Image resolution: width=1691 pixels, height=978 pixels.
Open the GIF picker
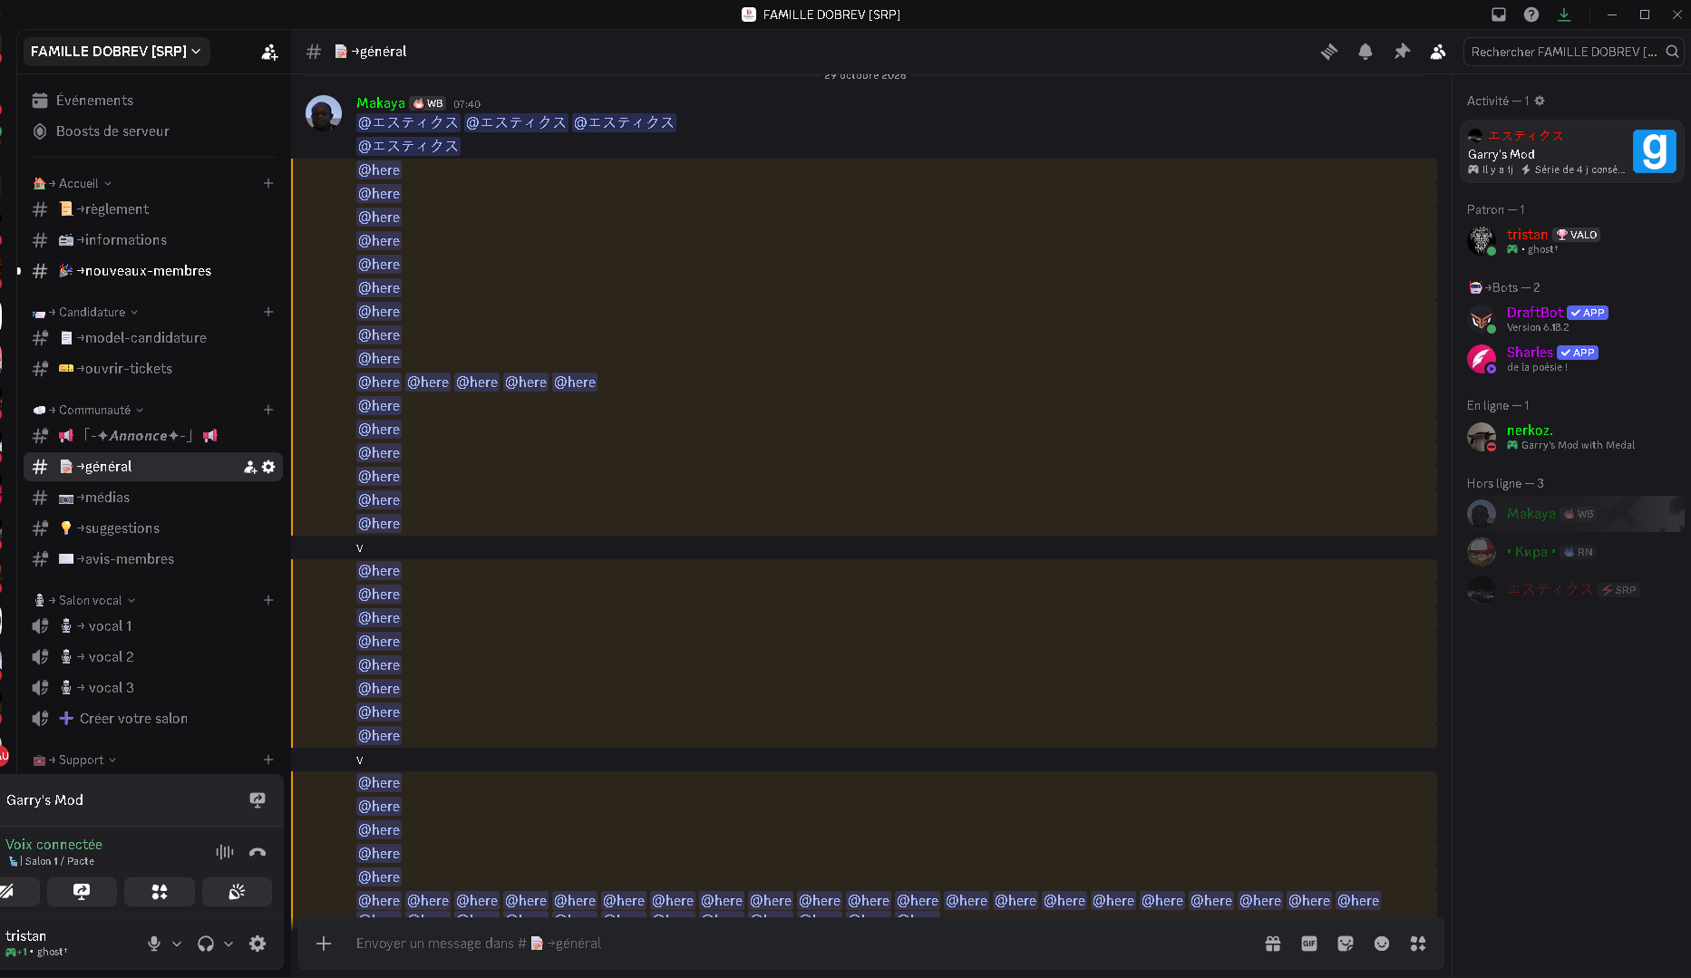coord(1309,944)
